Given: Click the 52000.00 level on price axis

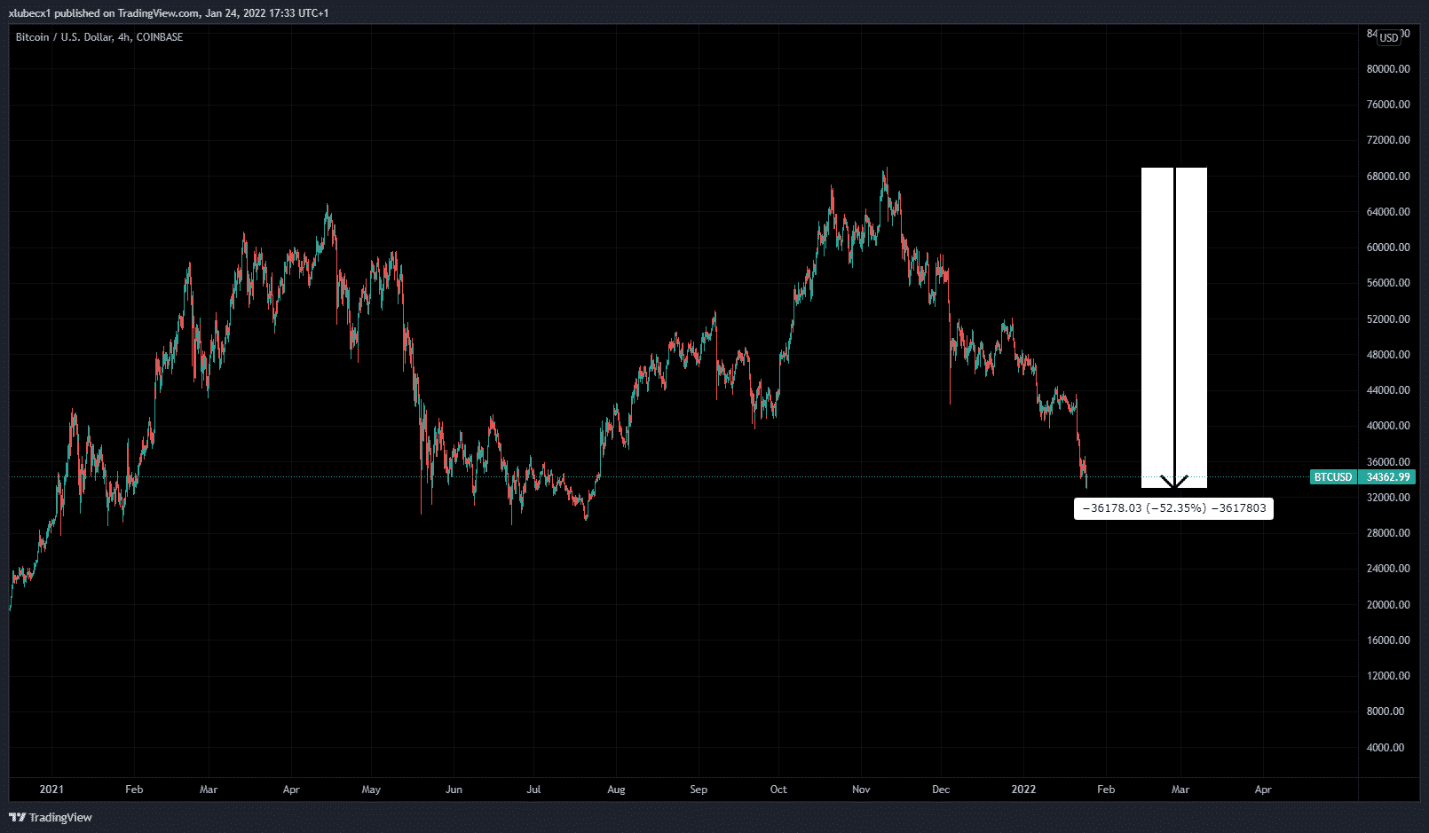Looking at the screenshot, I should coord(1387,318).
